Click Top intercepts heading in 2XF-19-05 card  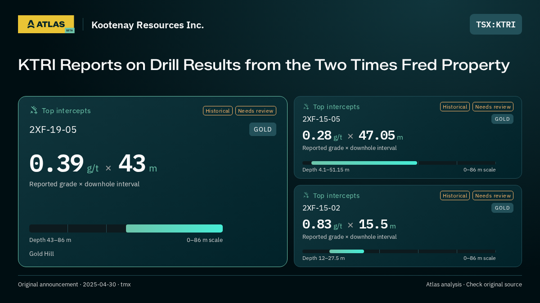(66, 111)
